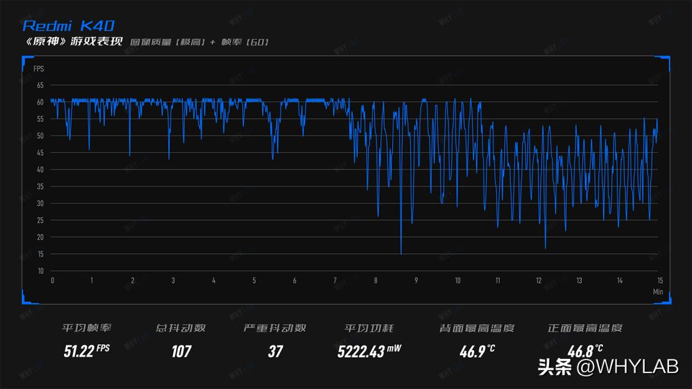This screenshot has width=692, height=389.
Task: Click the Min unit label
Action: (657, 292)
